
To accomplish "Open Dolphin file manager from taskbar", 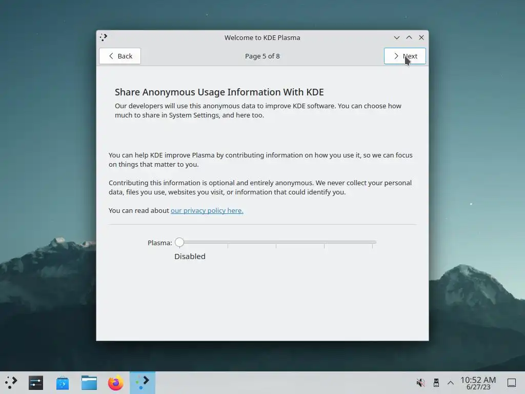I will tap(89, 383).
